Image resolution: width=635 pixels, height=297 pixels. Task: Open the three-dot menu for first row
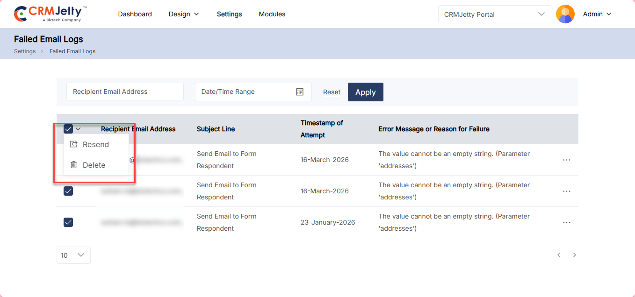click(x=567, y=160)
